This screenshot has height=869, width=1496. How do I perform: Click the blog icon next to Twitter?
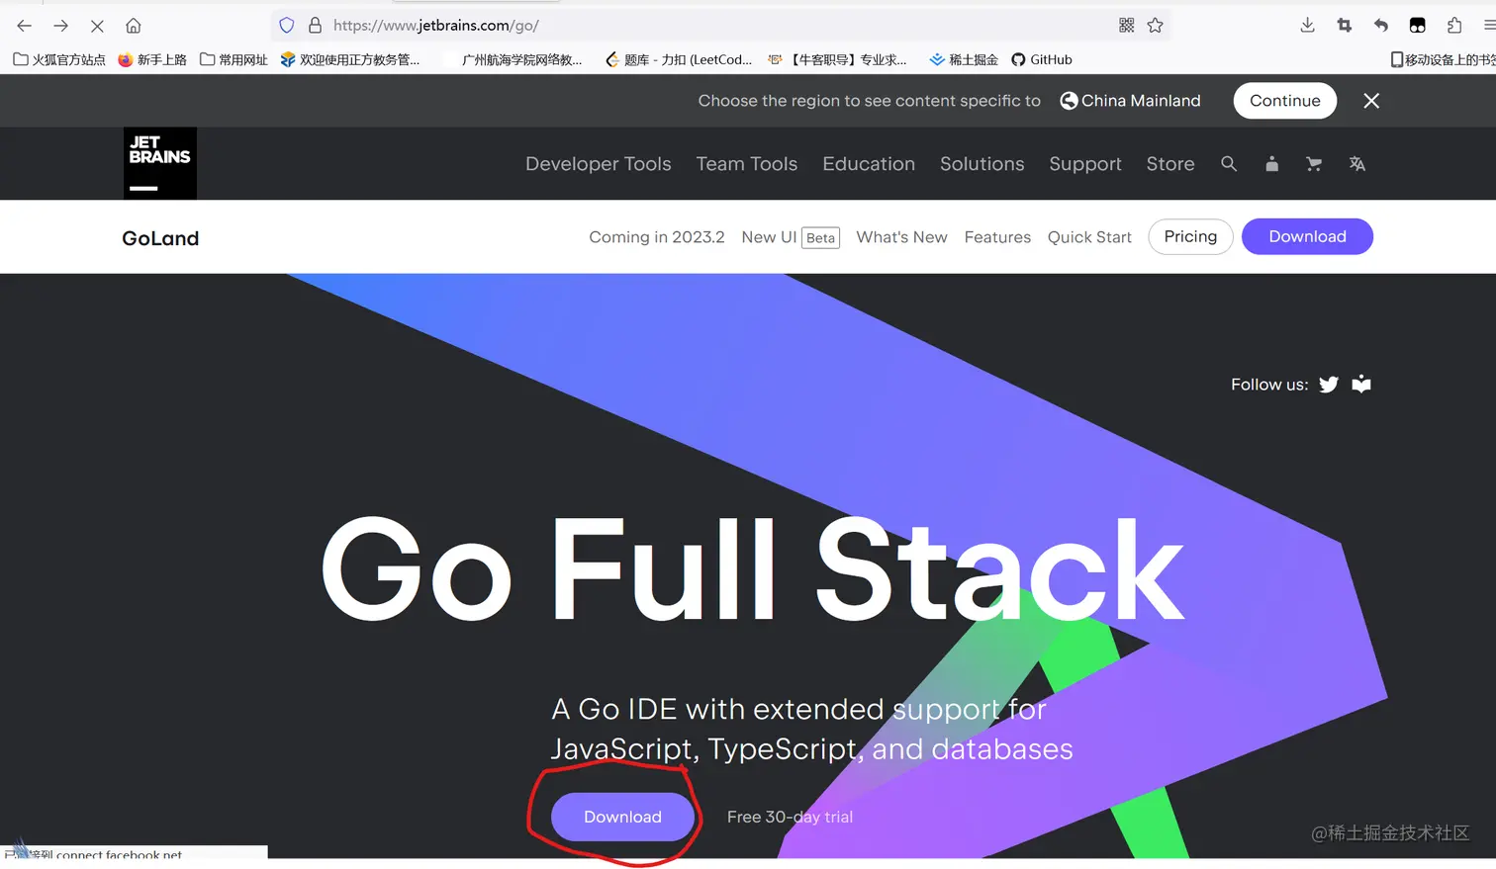tap(1361, 384)
